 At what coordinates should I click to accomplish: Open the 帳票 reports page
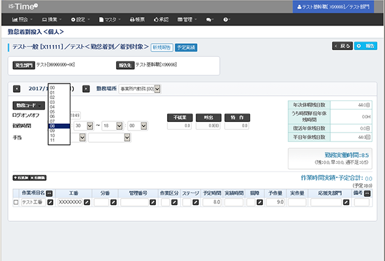tap(137, 20)
